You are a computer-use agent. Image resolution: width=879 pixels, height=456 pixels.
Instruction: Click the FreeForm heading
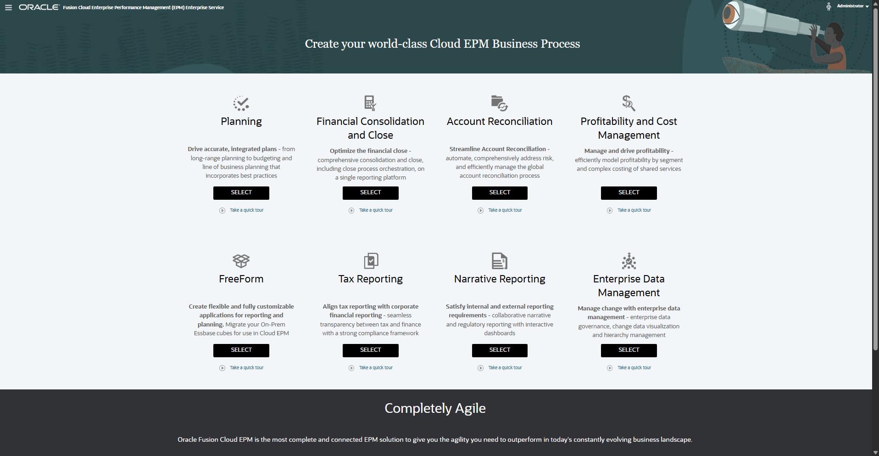point(241,279)
